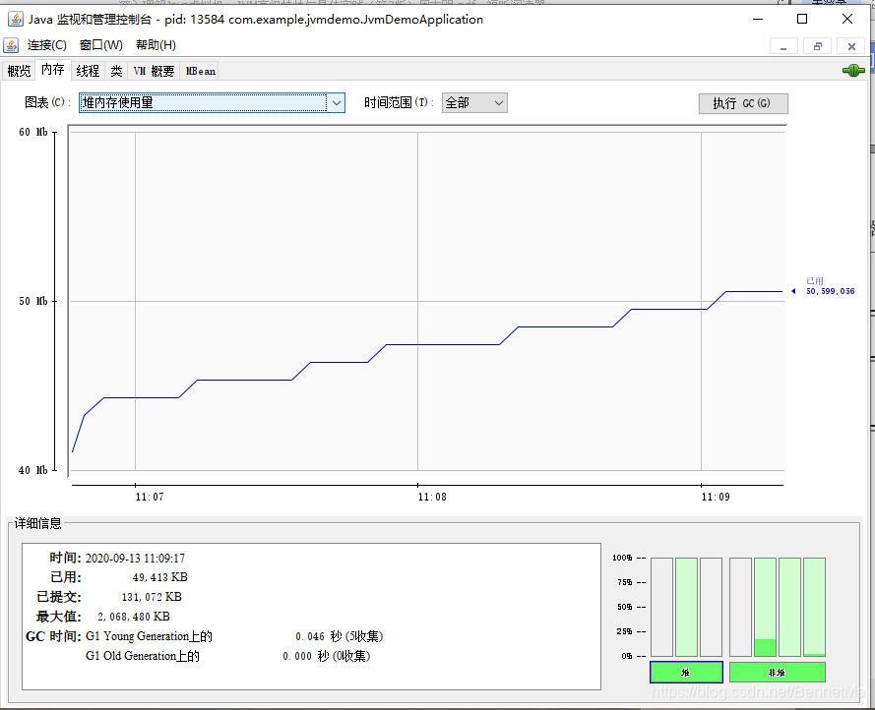Click the 40 Mb axis label

click(32, 470)
